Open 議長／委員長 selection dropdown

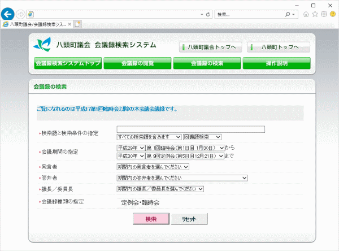tap(160, 189)
